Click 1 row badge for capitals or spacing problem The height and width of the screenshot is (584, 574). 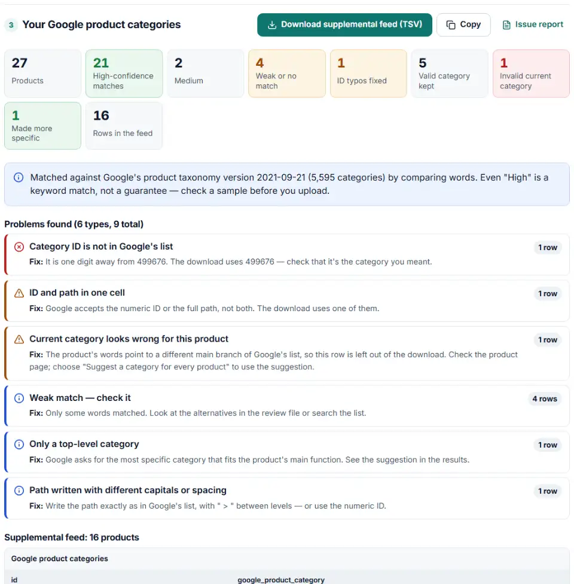click(548, 491)
